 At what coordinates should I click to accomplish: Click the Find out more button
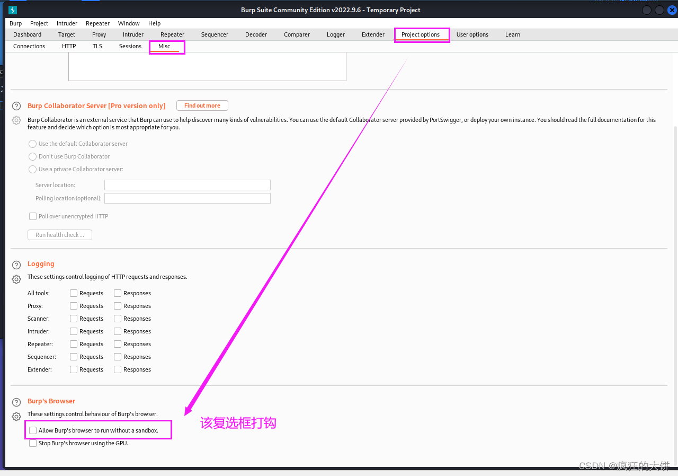(202, 105)
